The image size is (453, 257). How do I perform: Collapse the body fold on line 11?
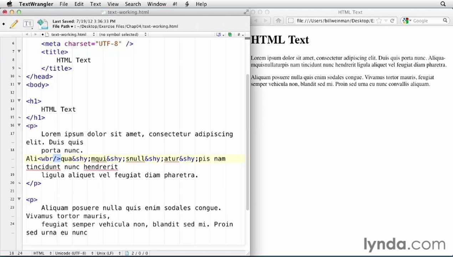tap(19, 84)
